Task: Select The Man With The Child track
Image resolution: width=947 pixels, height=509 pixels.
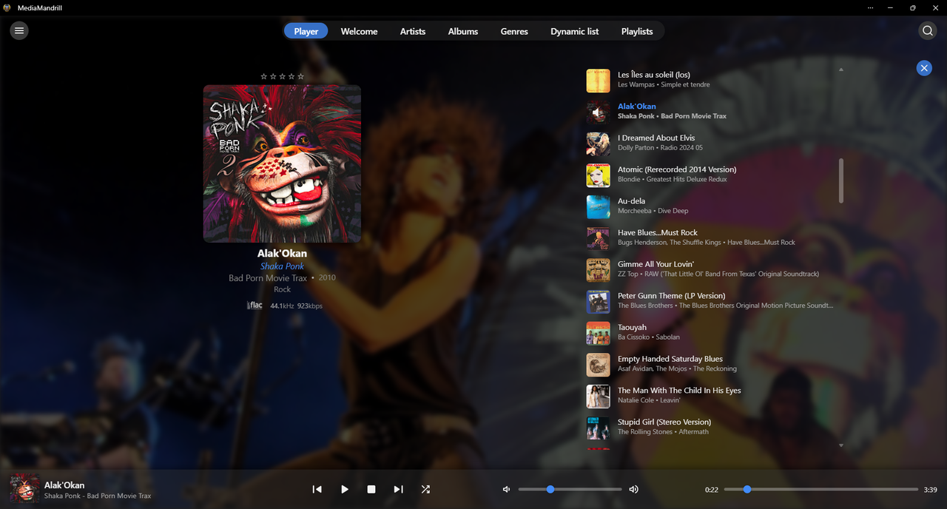Action: (x=712, y=395)
